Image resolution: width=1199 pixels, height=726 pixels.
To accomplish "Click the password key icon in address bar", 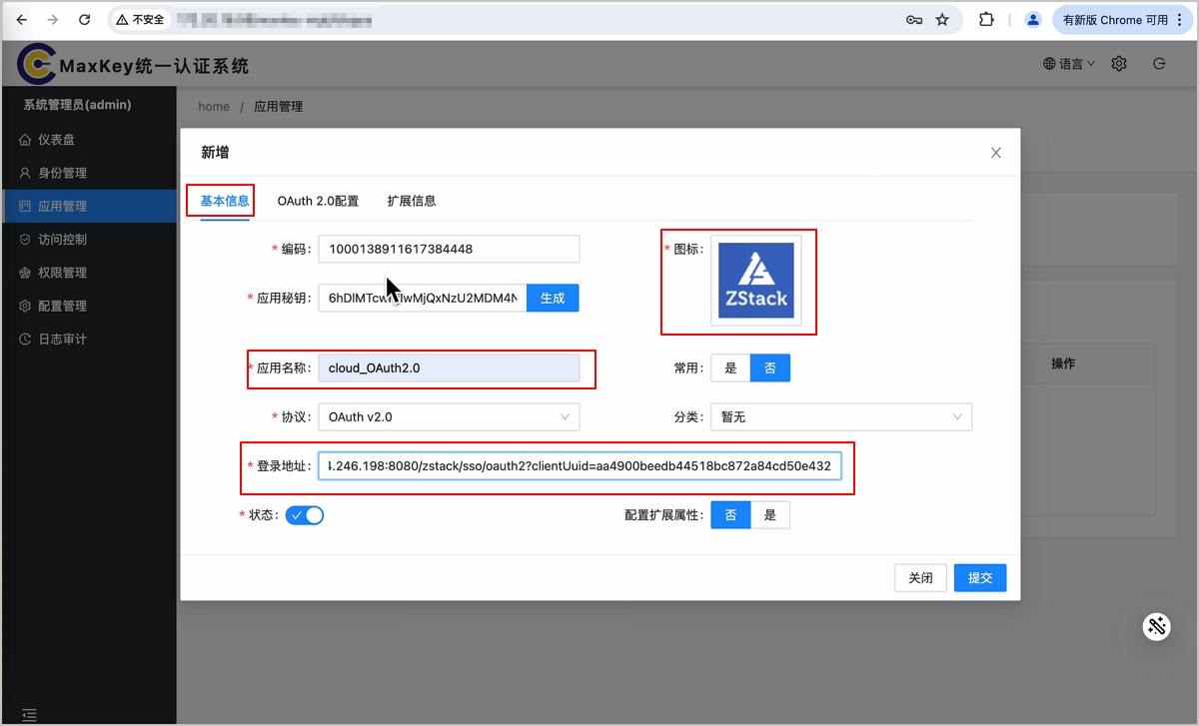I will pyautogui.click(x=913, y=19).
